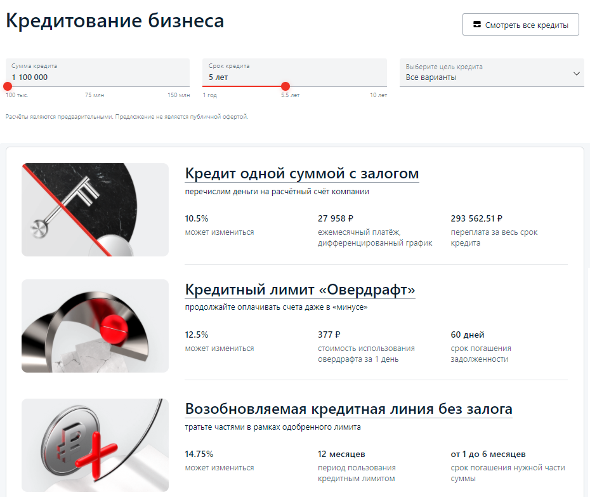Image resolution: width=590 pixels, height=497 pixels.
Task: Open "Кредит одной суммой с залогом" link
Action: point(301,174)
